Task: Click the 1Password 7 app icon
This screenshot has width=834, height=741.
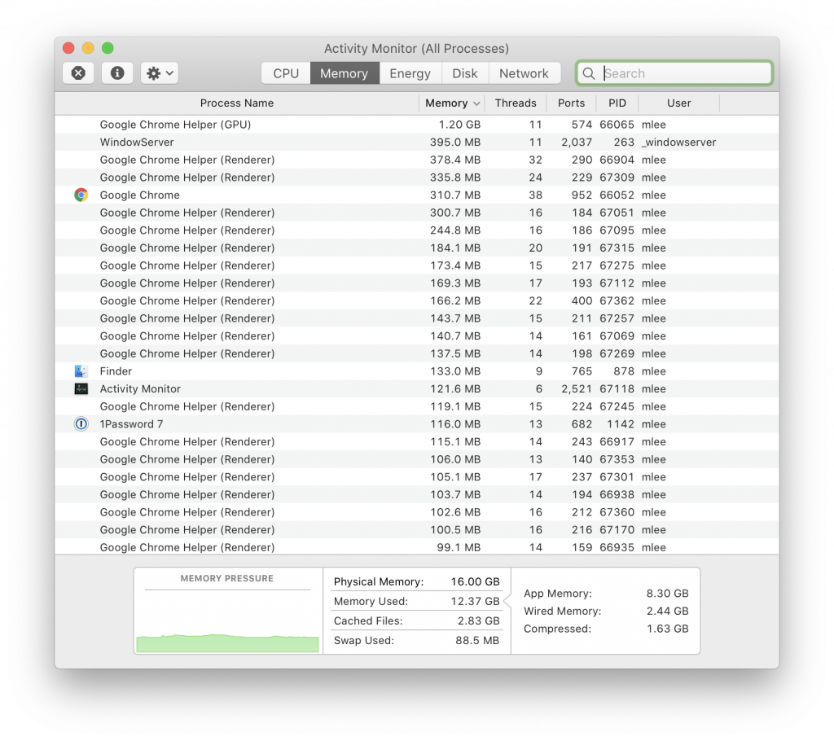Action: (81, 424)
